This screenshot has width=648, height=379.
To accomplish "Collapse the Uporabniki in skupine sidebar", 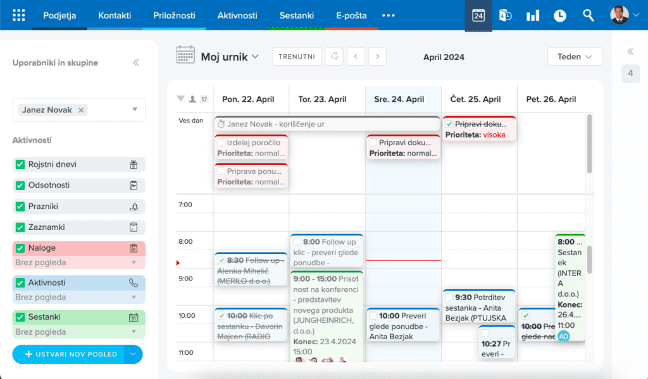I will coord(136,63).
